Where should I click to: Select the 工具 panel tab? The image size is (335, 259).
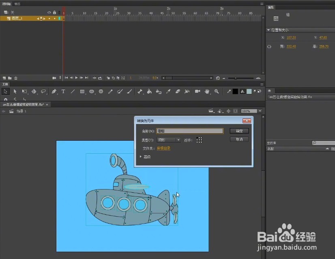click(x=5, y=84)
